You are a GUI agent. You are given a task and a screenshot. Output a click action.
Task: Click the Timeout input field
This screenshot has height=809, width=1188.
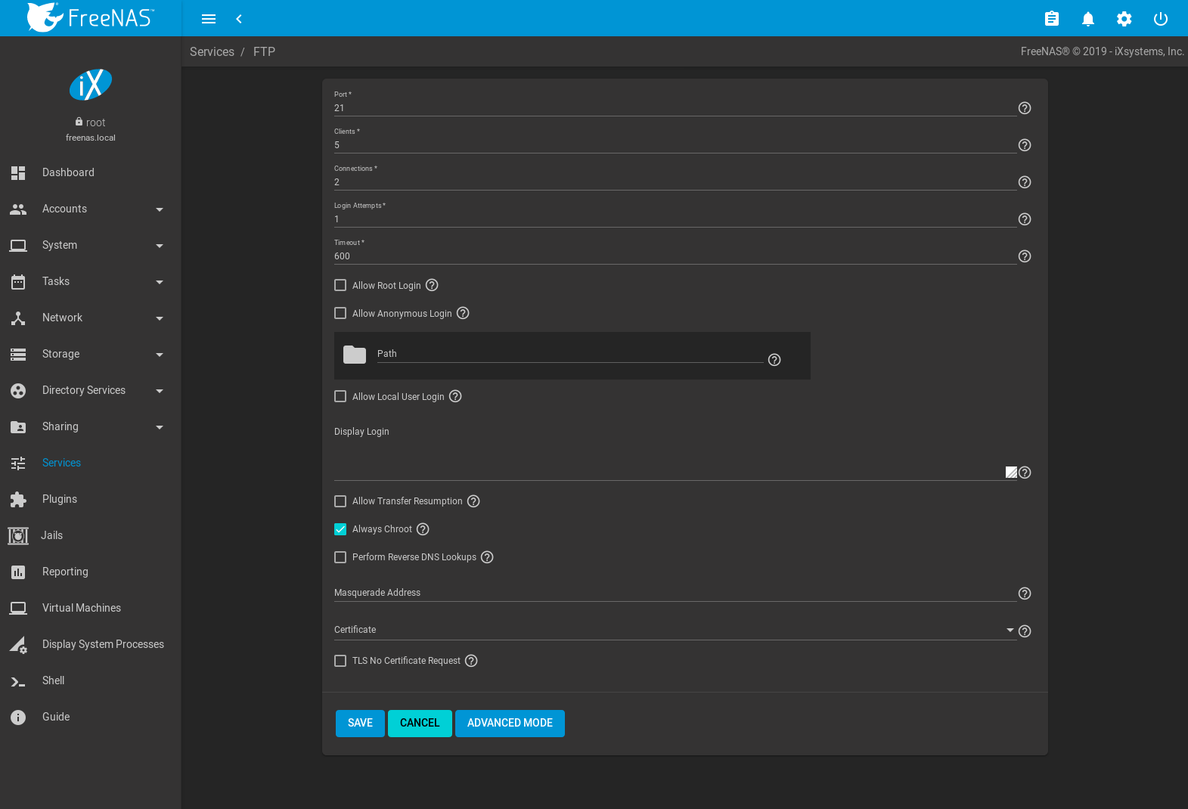point(675,256)
